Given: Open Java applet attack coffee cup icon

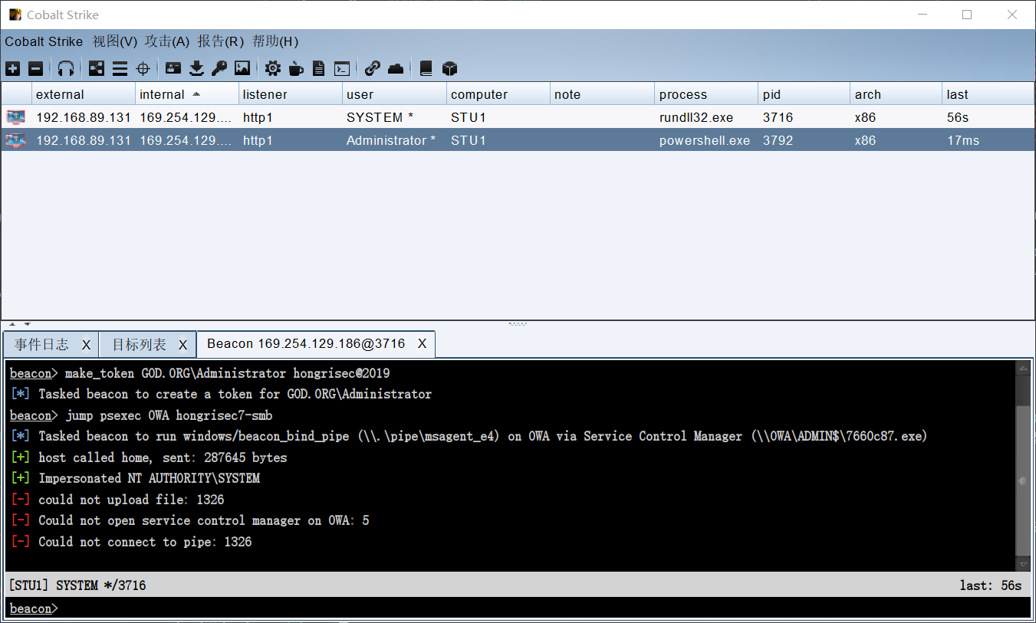Looking at the screenshot, I should (x=296, y=69).
